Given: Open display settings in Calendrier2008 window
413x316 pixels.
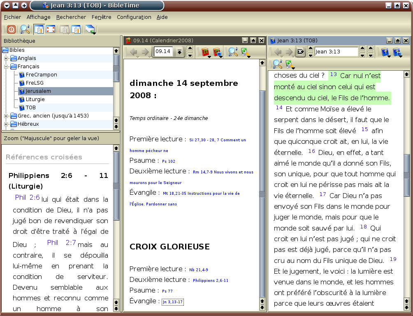Looking at the screenshot, I should tap(245, 52).
